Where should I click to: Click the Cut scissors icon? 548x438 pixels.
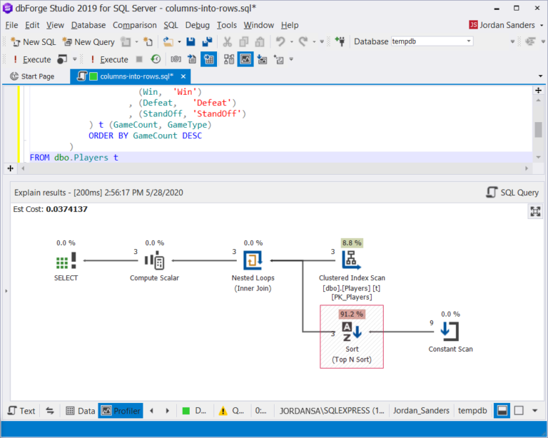point(228,42)
